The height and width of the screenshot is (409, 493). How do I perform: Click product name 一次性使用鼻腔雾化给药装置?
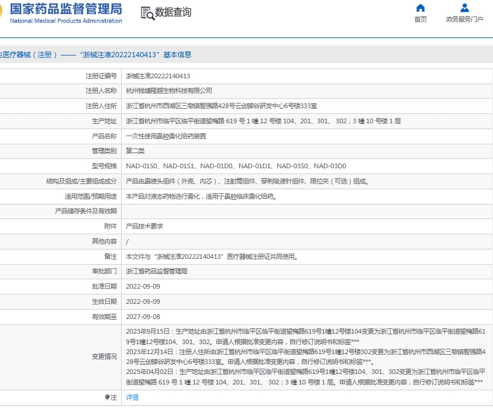[166, 136]
